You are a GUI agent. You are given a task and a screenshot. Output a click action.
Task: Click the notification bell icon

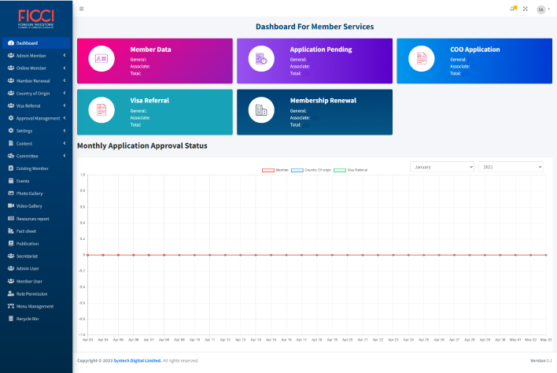513,9
